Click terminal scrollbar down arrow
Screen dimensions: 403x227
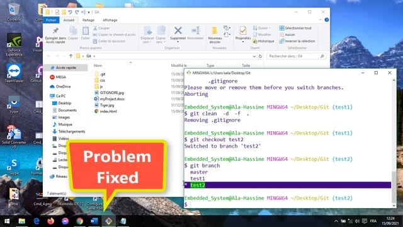coord(394,205)
